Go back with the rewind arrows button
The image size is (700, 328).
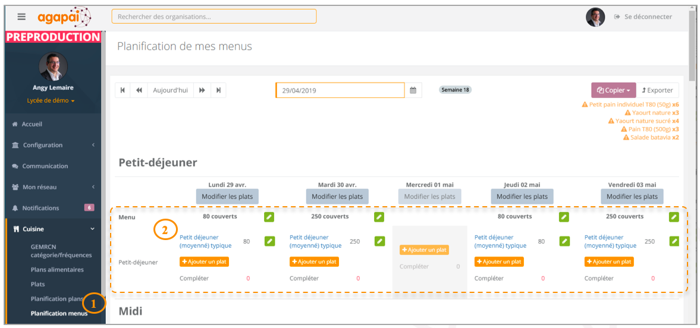139,90
